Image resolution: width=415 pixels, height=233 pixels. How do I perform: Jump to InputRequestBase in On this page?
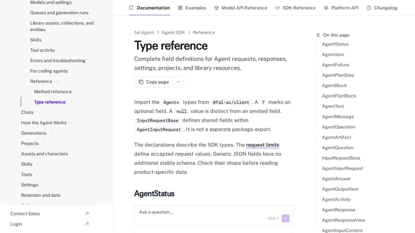[341, 158]
